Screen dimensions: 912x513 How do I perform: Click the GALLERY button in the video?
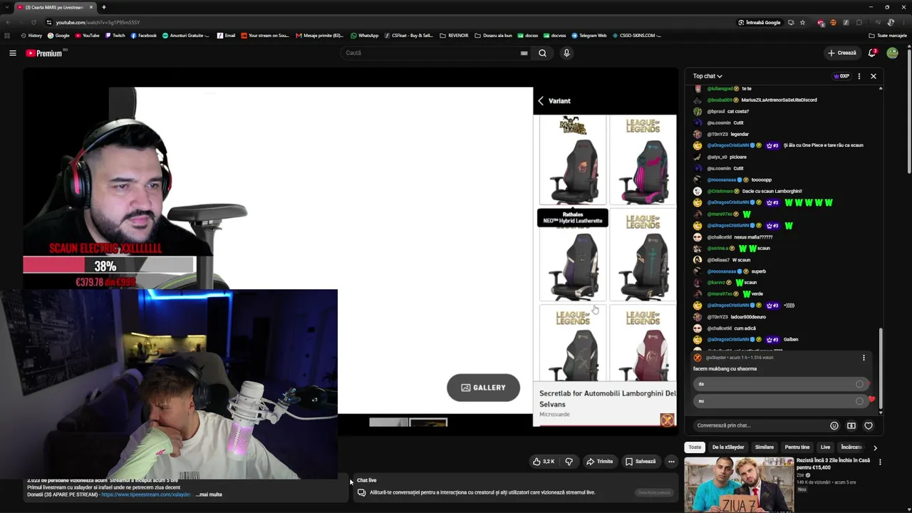click(x=483, y=388)
